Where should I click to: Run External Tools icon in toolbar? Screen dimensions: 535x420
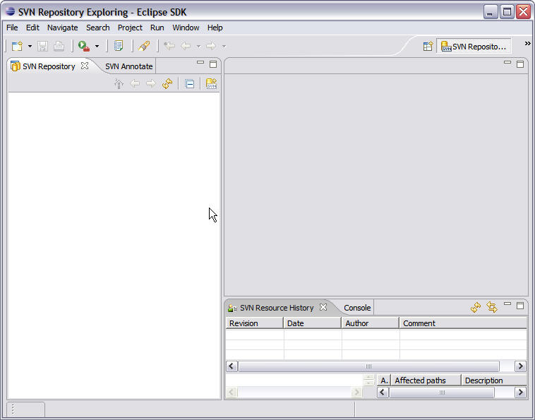84,46
